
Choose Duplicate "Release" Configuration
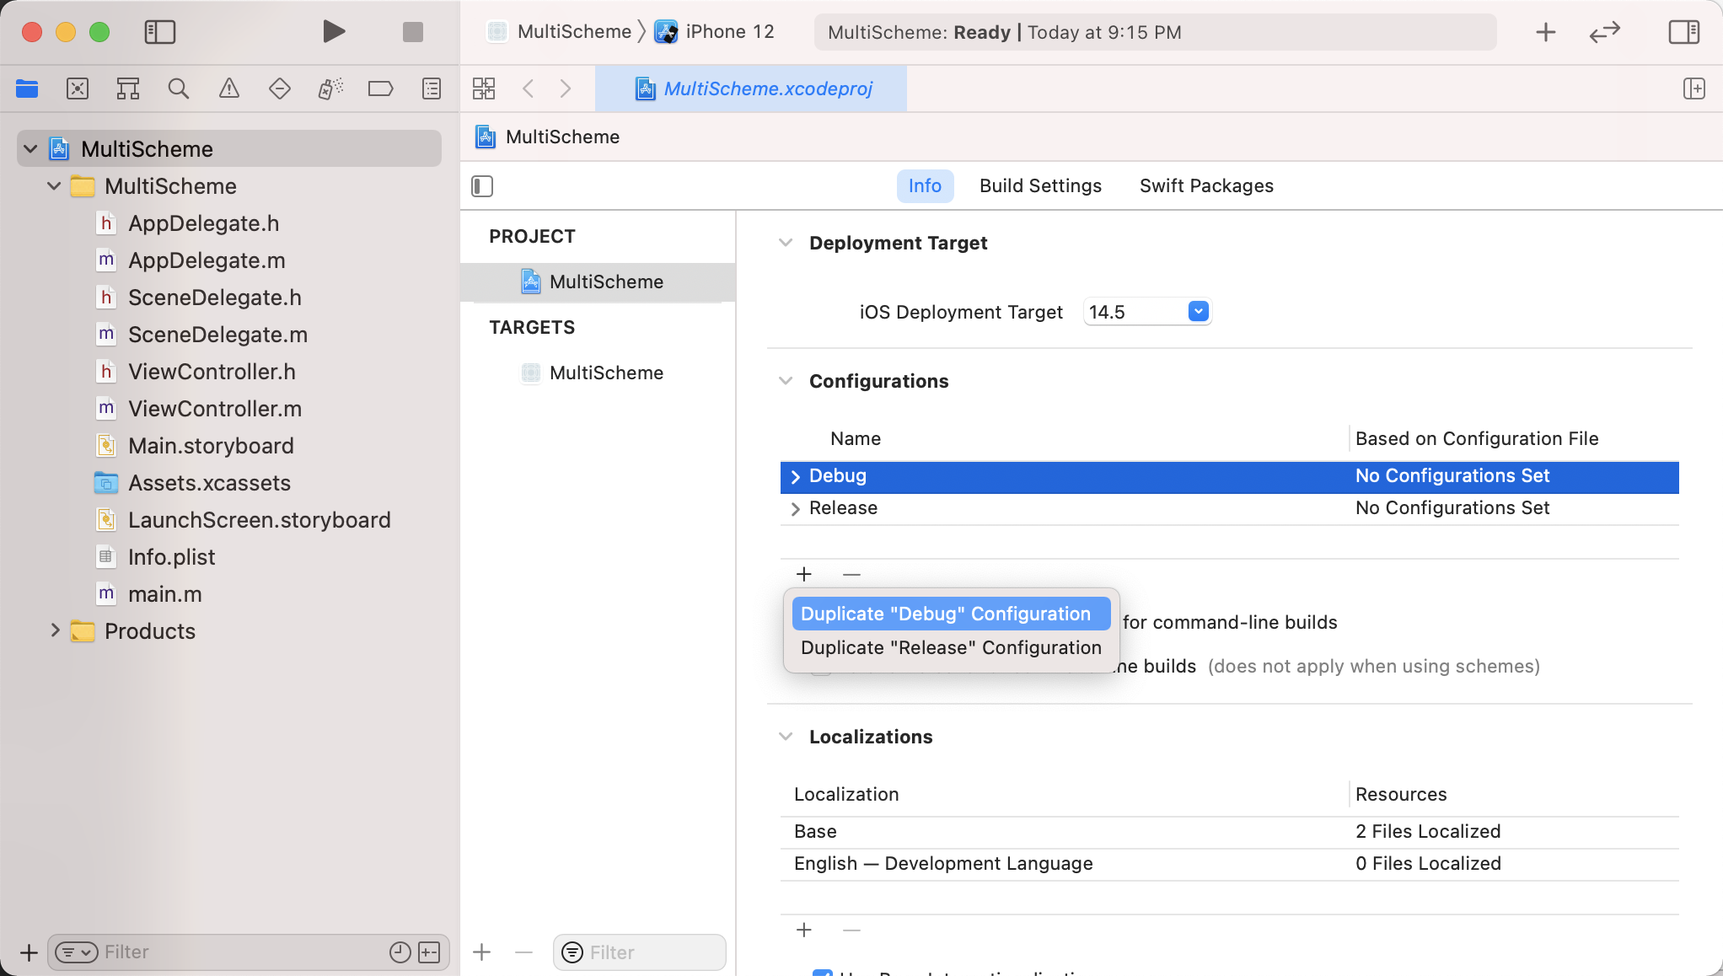pos(950,647)
